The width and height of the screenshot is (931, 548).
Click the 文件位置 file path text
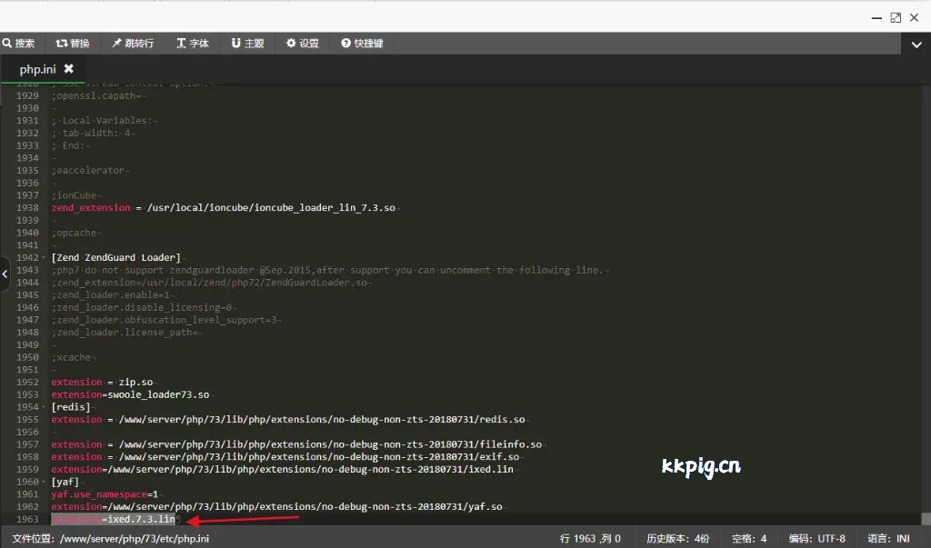pyautogui.click(x=110, y=539)
